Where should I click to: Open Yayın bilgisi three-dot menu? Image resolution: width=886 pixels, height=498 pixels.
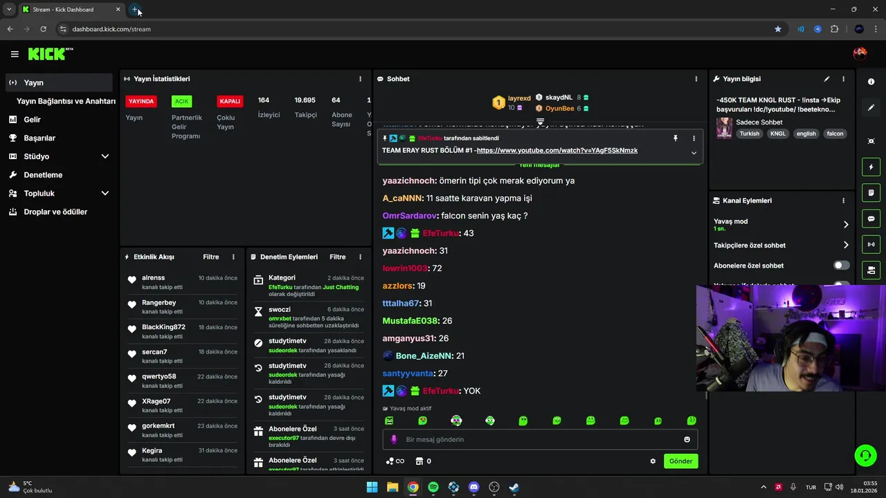click(x=843, y=79)
